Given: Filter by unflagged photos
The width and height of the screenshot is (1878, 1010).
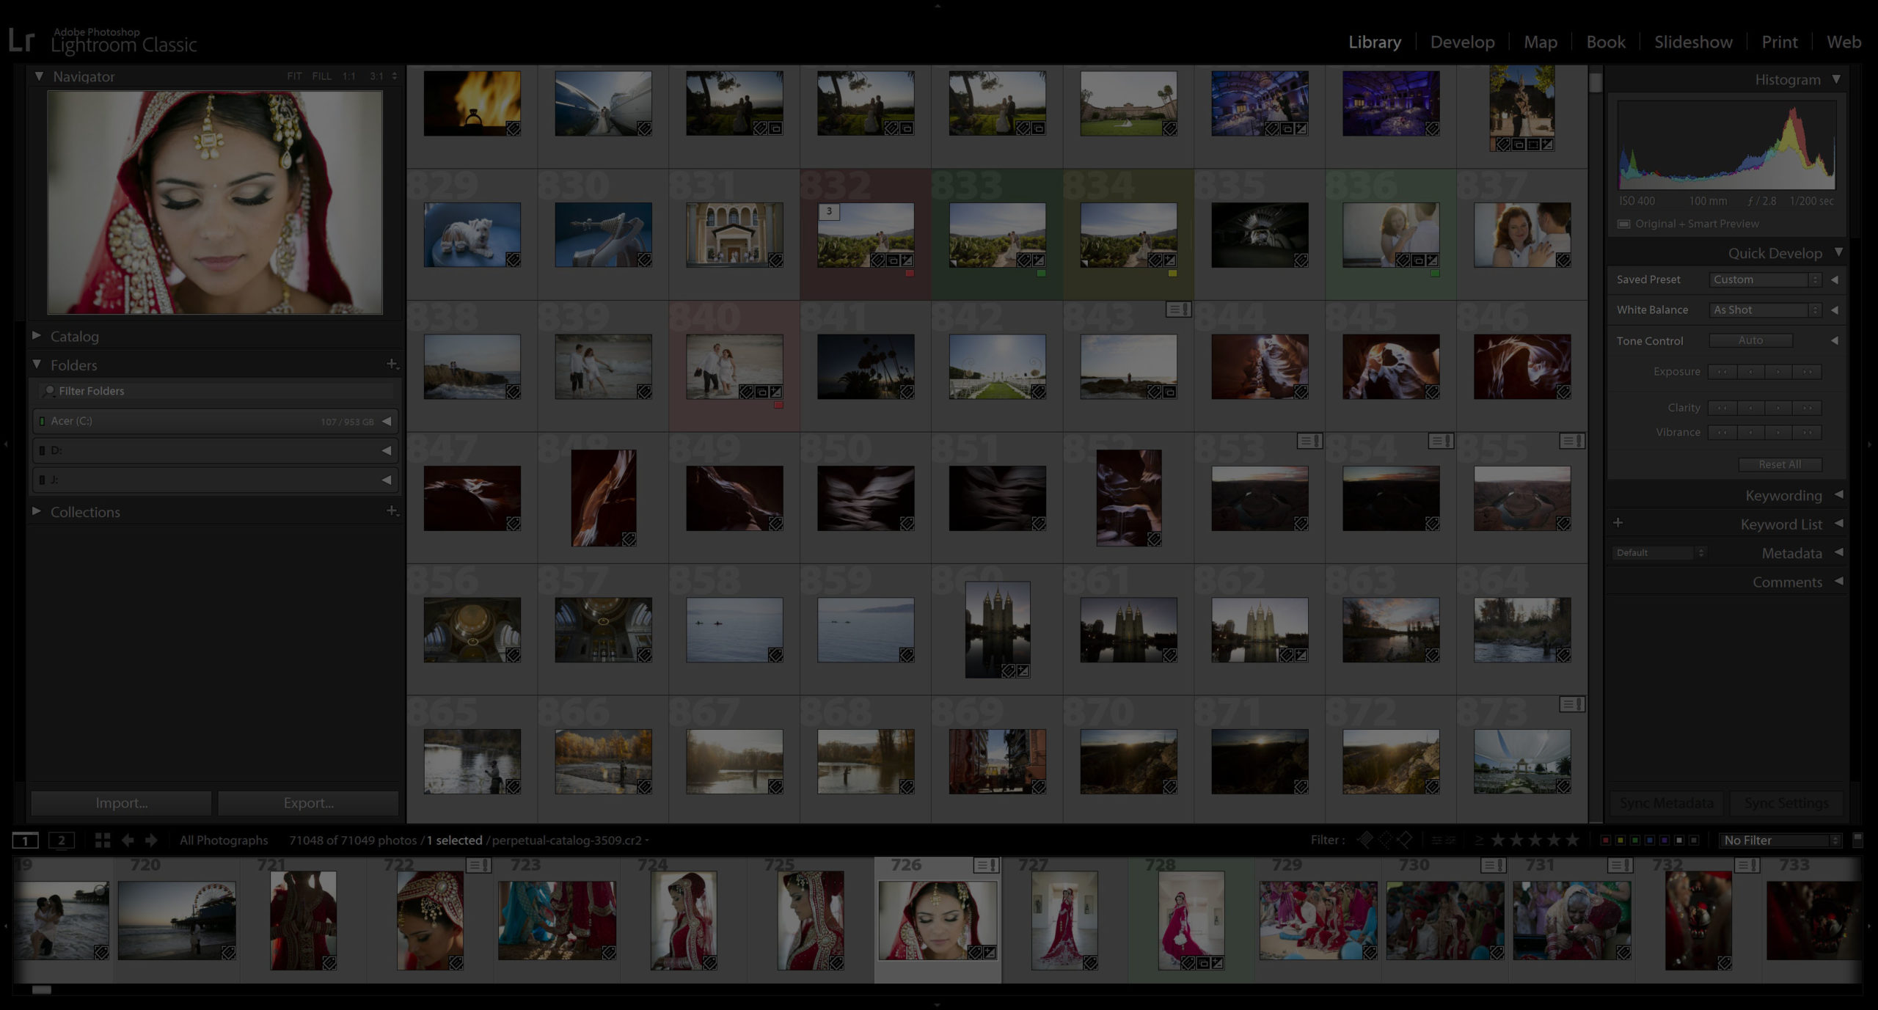Looking at the screenshot, I should (x=1385, y=840).
